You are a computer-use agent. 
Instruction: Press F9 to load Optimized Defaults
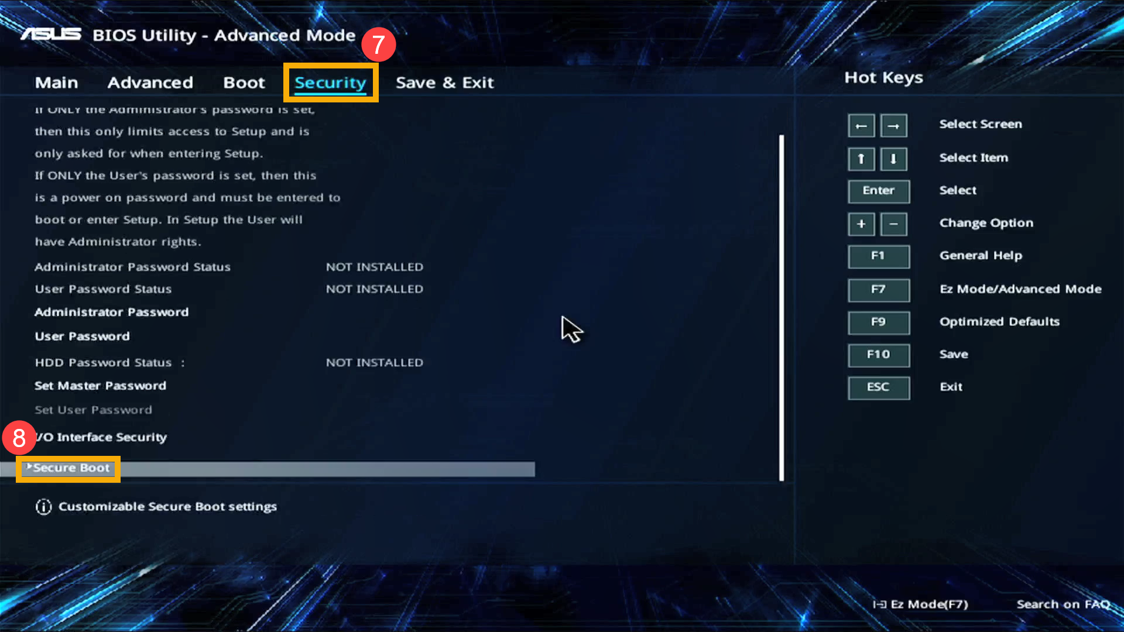tap(879, 322)
